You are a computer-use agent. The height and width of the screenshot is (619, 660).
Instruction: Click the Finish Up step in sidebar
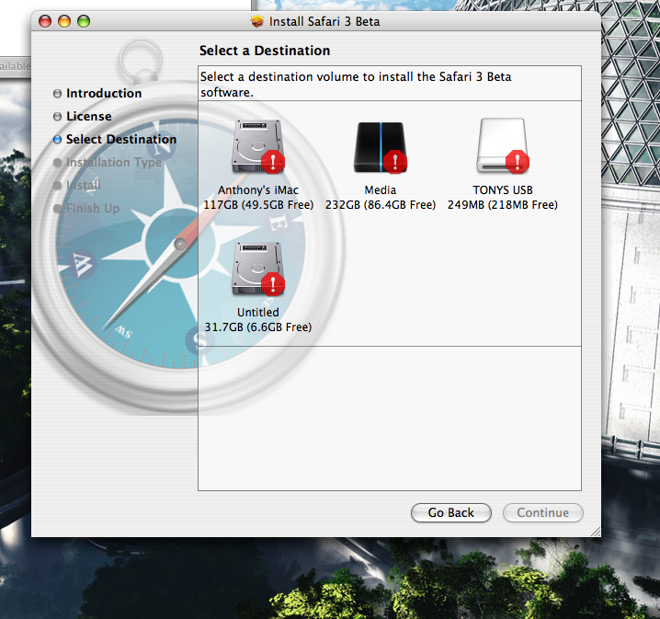coord(93,208)
